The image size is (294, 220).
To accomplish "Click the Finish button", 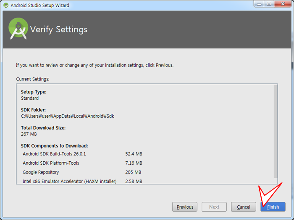I will (x=273, y=207).
